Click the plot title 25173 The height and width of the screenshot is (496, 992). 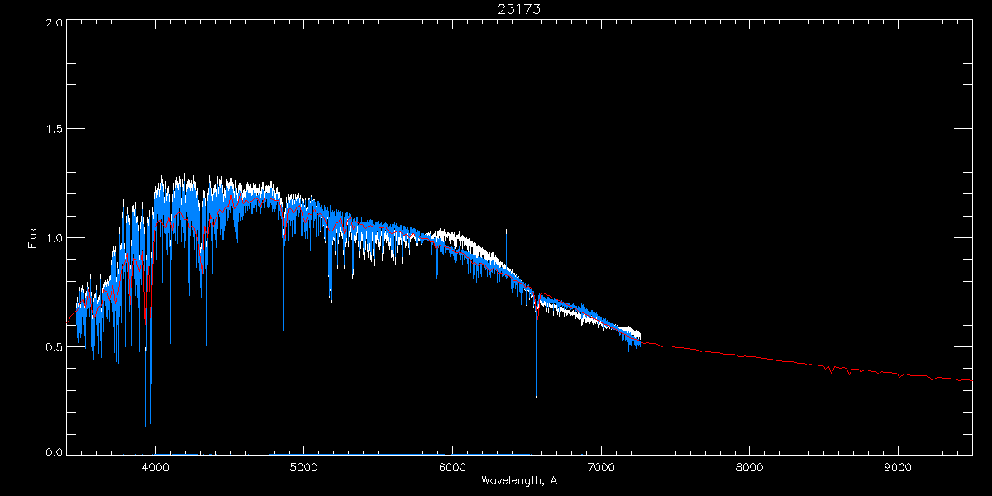[x=519, y=9]
